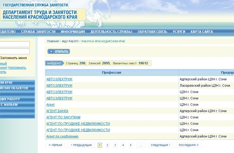Viewport: 234px width, 153px height.
Task: Go to СЛЕДУЮЩАЯ (next) page
Action: [x=161, y=145]
